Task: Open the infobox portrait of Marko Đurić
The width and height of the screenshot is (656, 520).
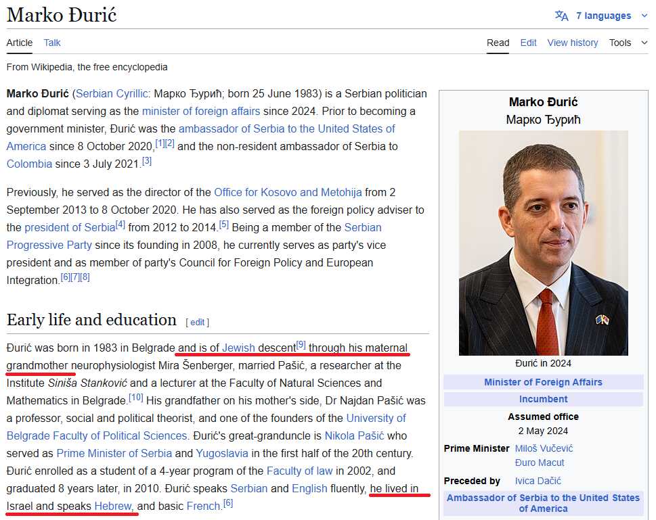Action: [x=544, y=243]
